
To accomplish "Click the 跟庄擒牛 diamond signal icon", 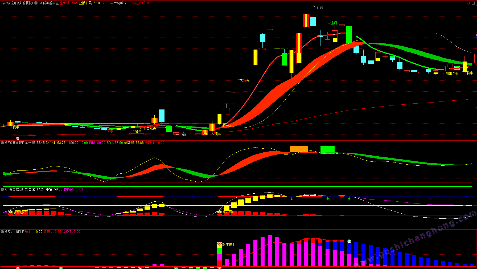I will click(220, 244).
